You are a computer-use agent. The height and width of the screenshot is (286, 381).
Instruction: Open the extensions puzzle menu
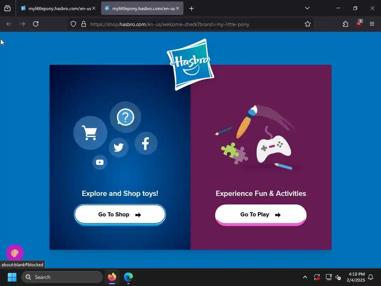(x=345, y=24)
